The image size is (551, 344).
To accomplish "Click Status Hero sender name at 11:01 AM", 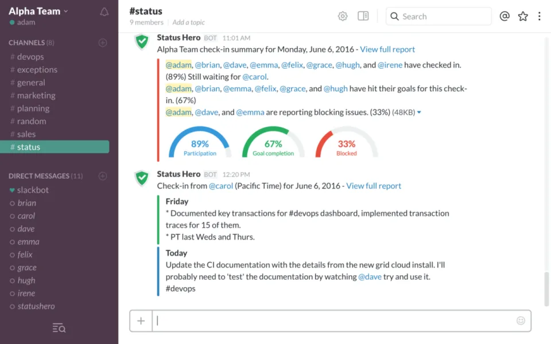I will [x=179, y=38].
